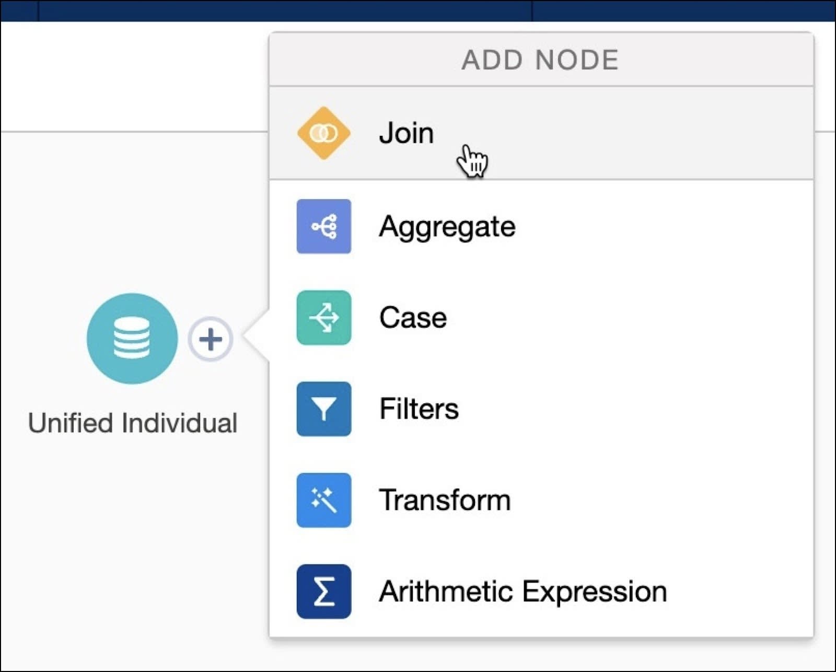Select the Transform magic wand icon

(323, 500)
